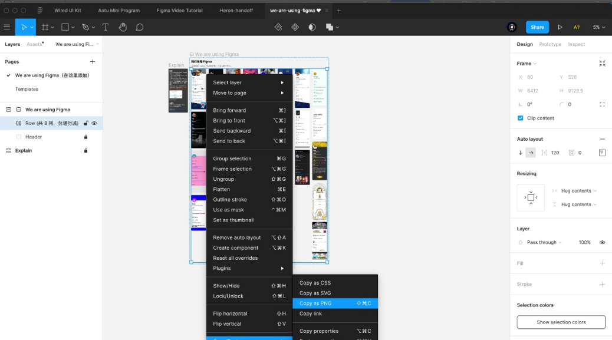This screenshot has width=612, height=340.
Task: Click the Boolean groups icon
Action: pos(330,27)
